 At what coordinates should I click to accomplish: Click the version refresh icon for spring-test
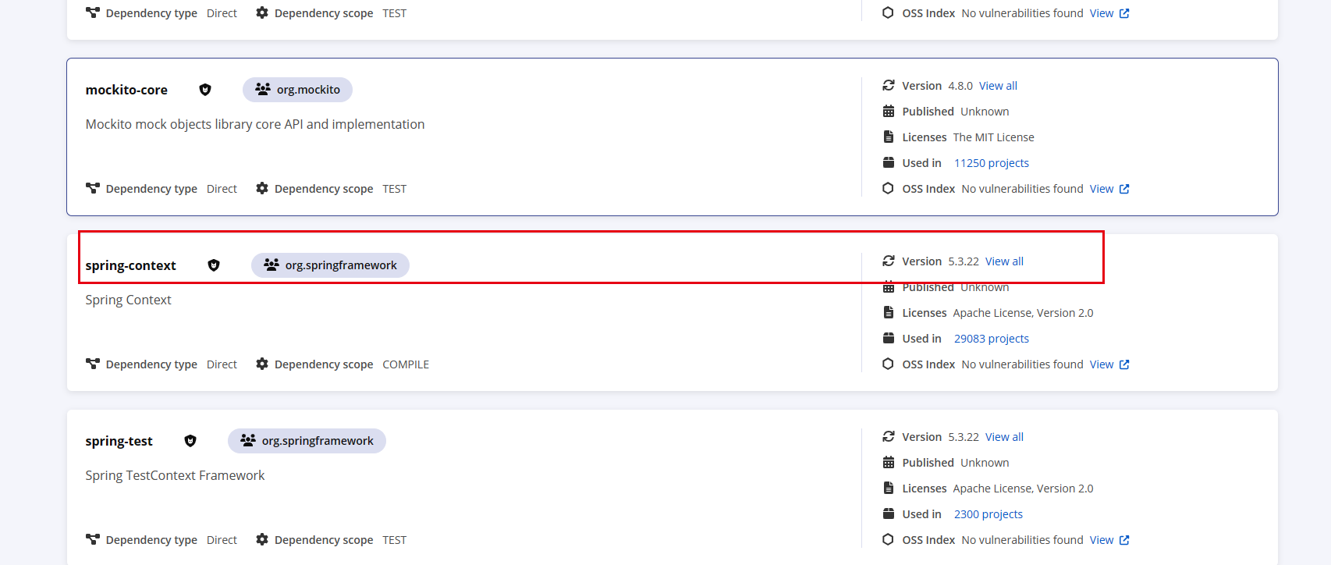(x=888, y=436)
